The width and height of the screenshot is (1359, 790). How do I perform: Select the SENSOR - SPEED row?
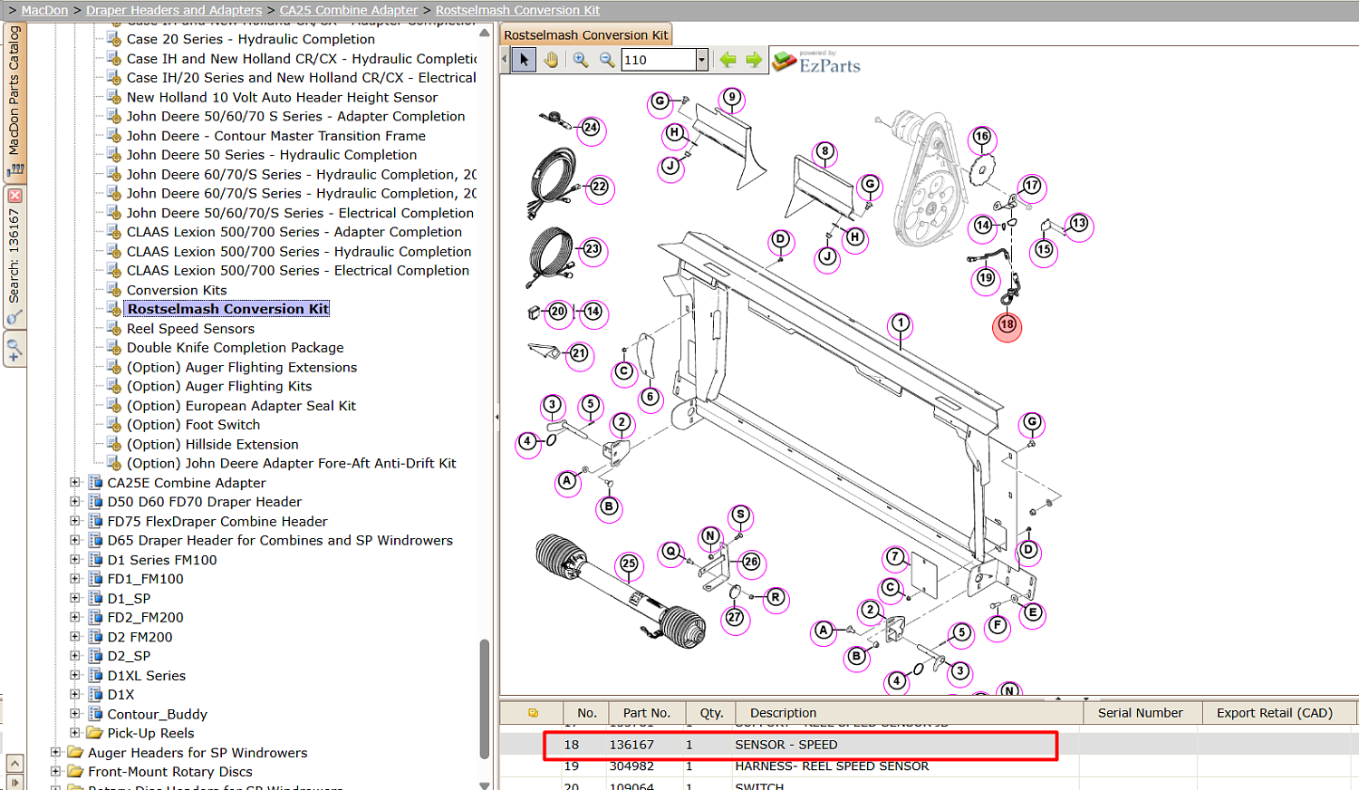[x=929, y=745]
